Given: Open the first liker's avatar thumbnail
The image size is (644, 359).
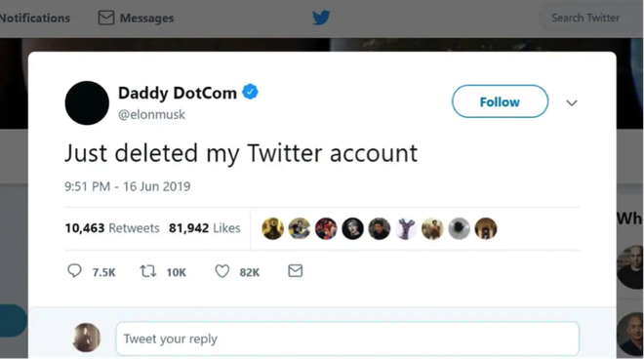Looking at the screenshot, I should (x=272, y=228).
